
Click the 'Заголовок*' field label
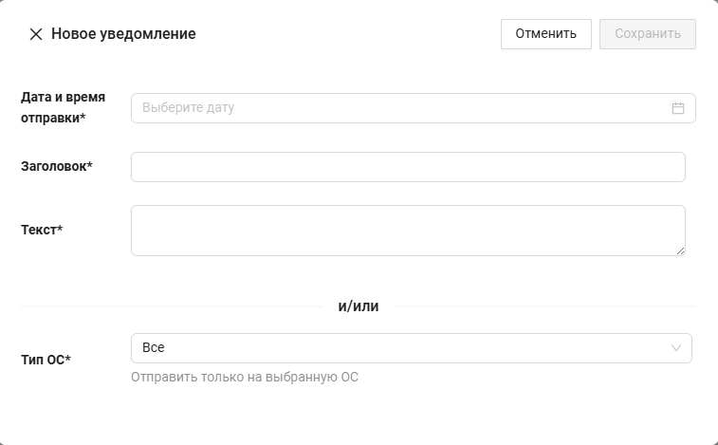(57, 167)
